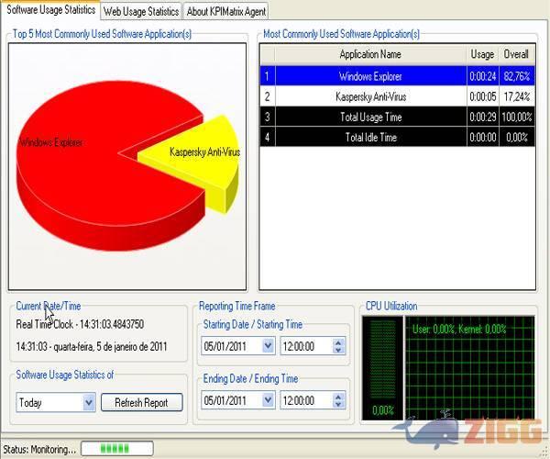This screenshot has width=550, height=459.
Task: Click the Application Name column header
Action: (x=370, y=55)
